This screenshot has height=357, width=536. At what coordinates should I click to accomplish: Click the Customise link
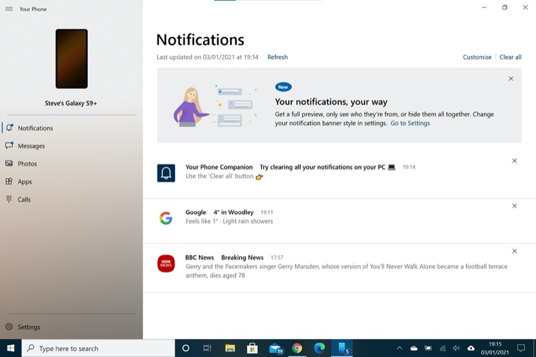(477, 57)
